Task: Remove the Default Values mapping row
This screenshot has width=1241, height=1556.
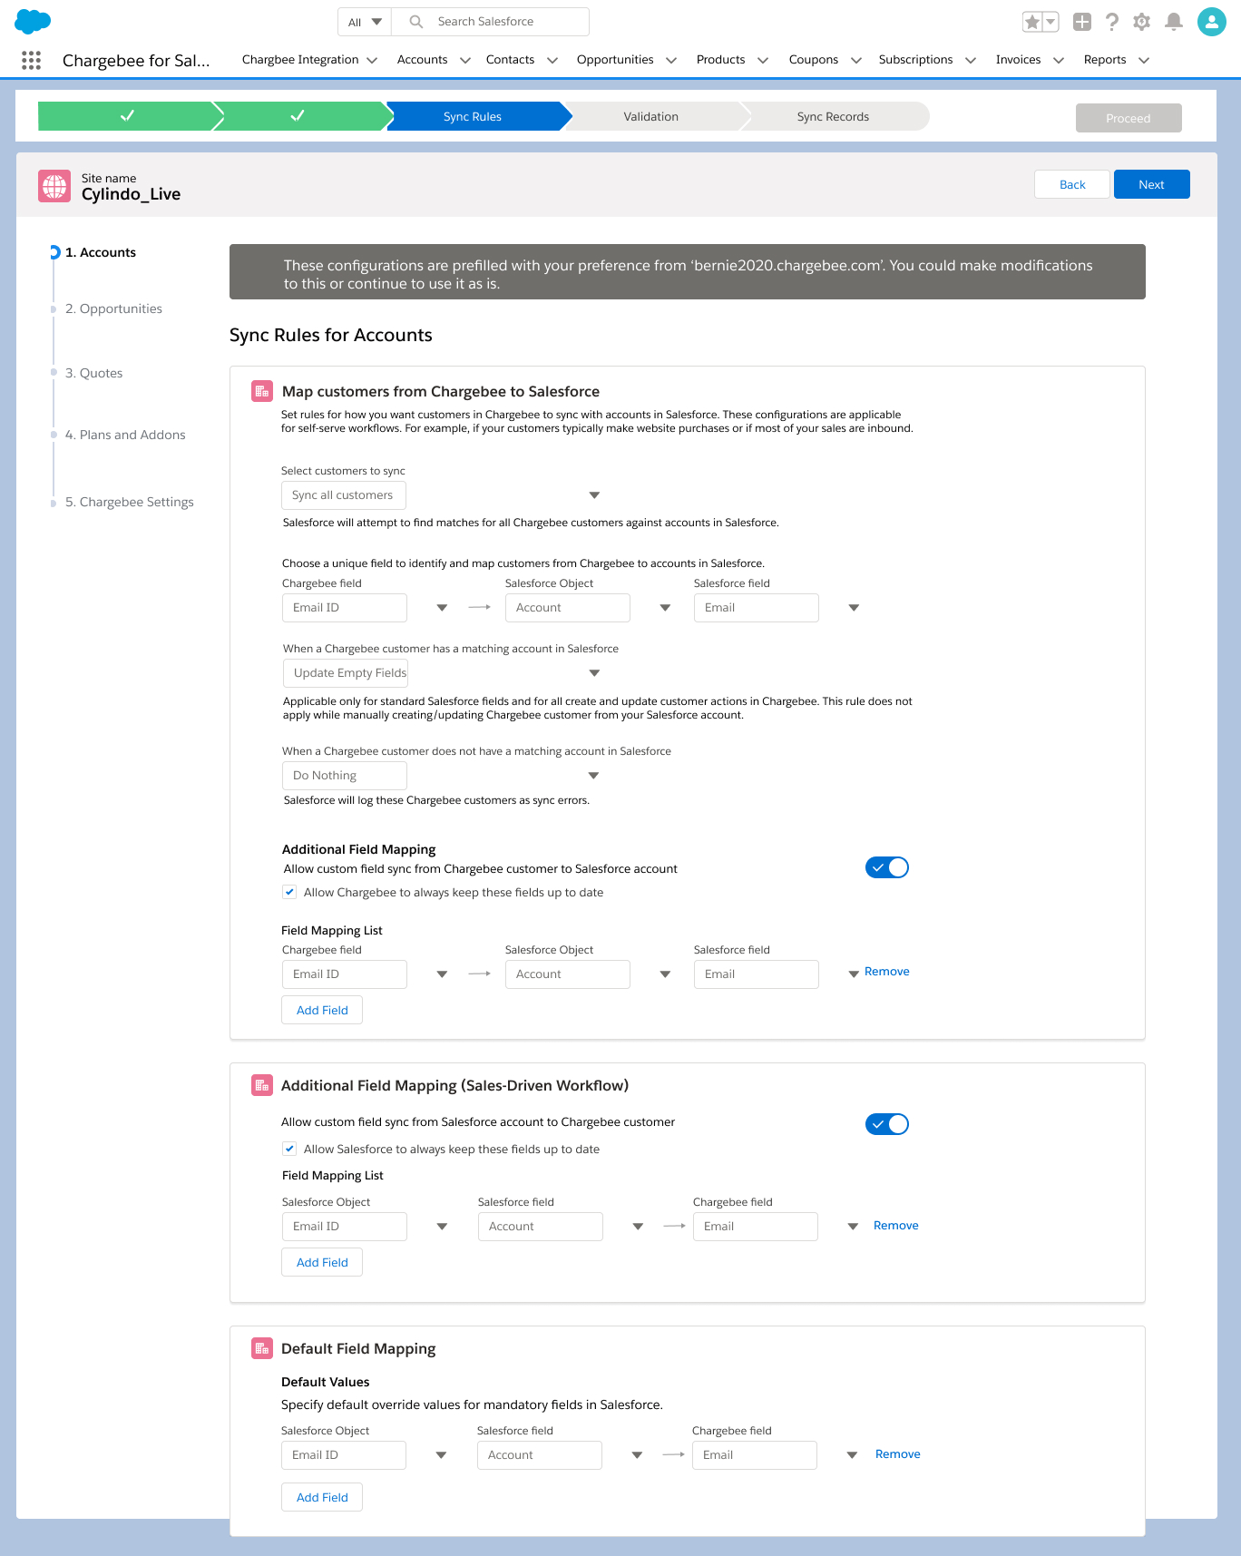Action: click(x=898, y=1454)
